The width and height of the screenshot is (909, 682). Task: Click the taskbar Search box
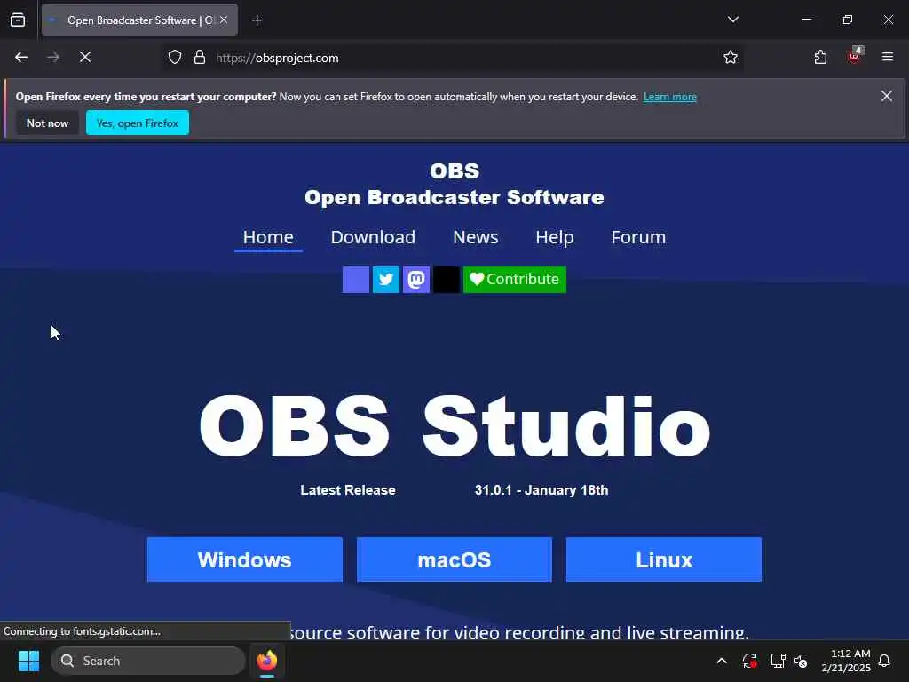coord(148,661)
